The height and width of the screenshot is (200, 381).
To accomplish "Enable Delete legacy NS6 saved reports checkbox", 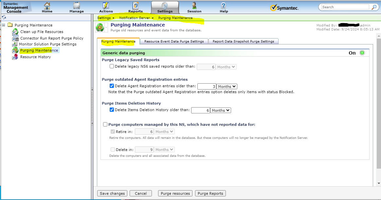I will click(112, 66).
